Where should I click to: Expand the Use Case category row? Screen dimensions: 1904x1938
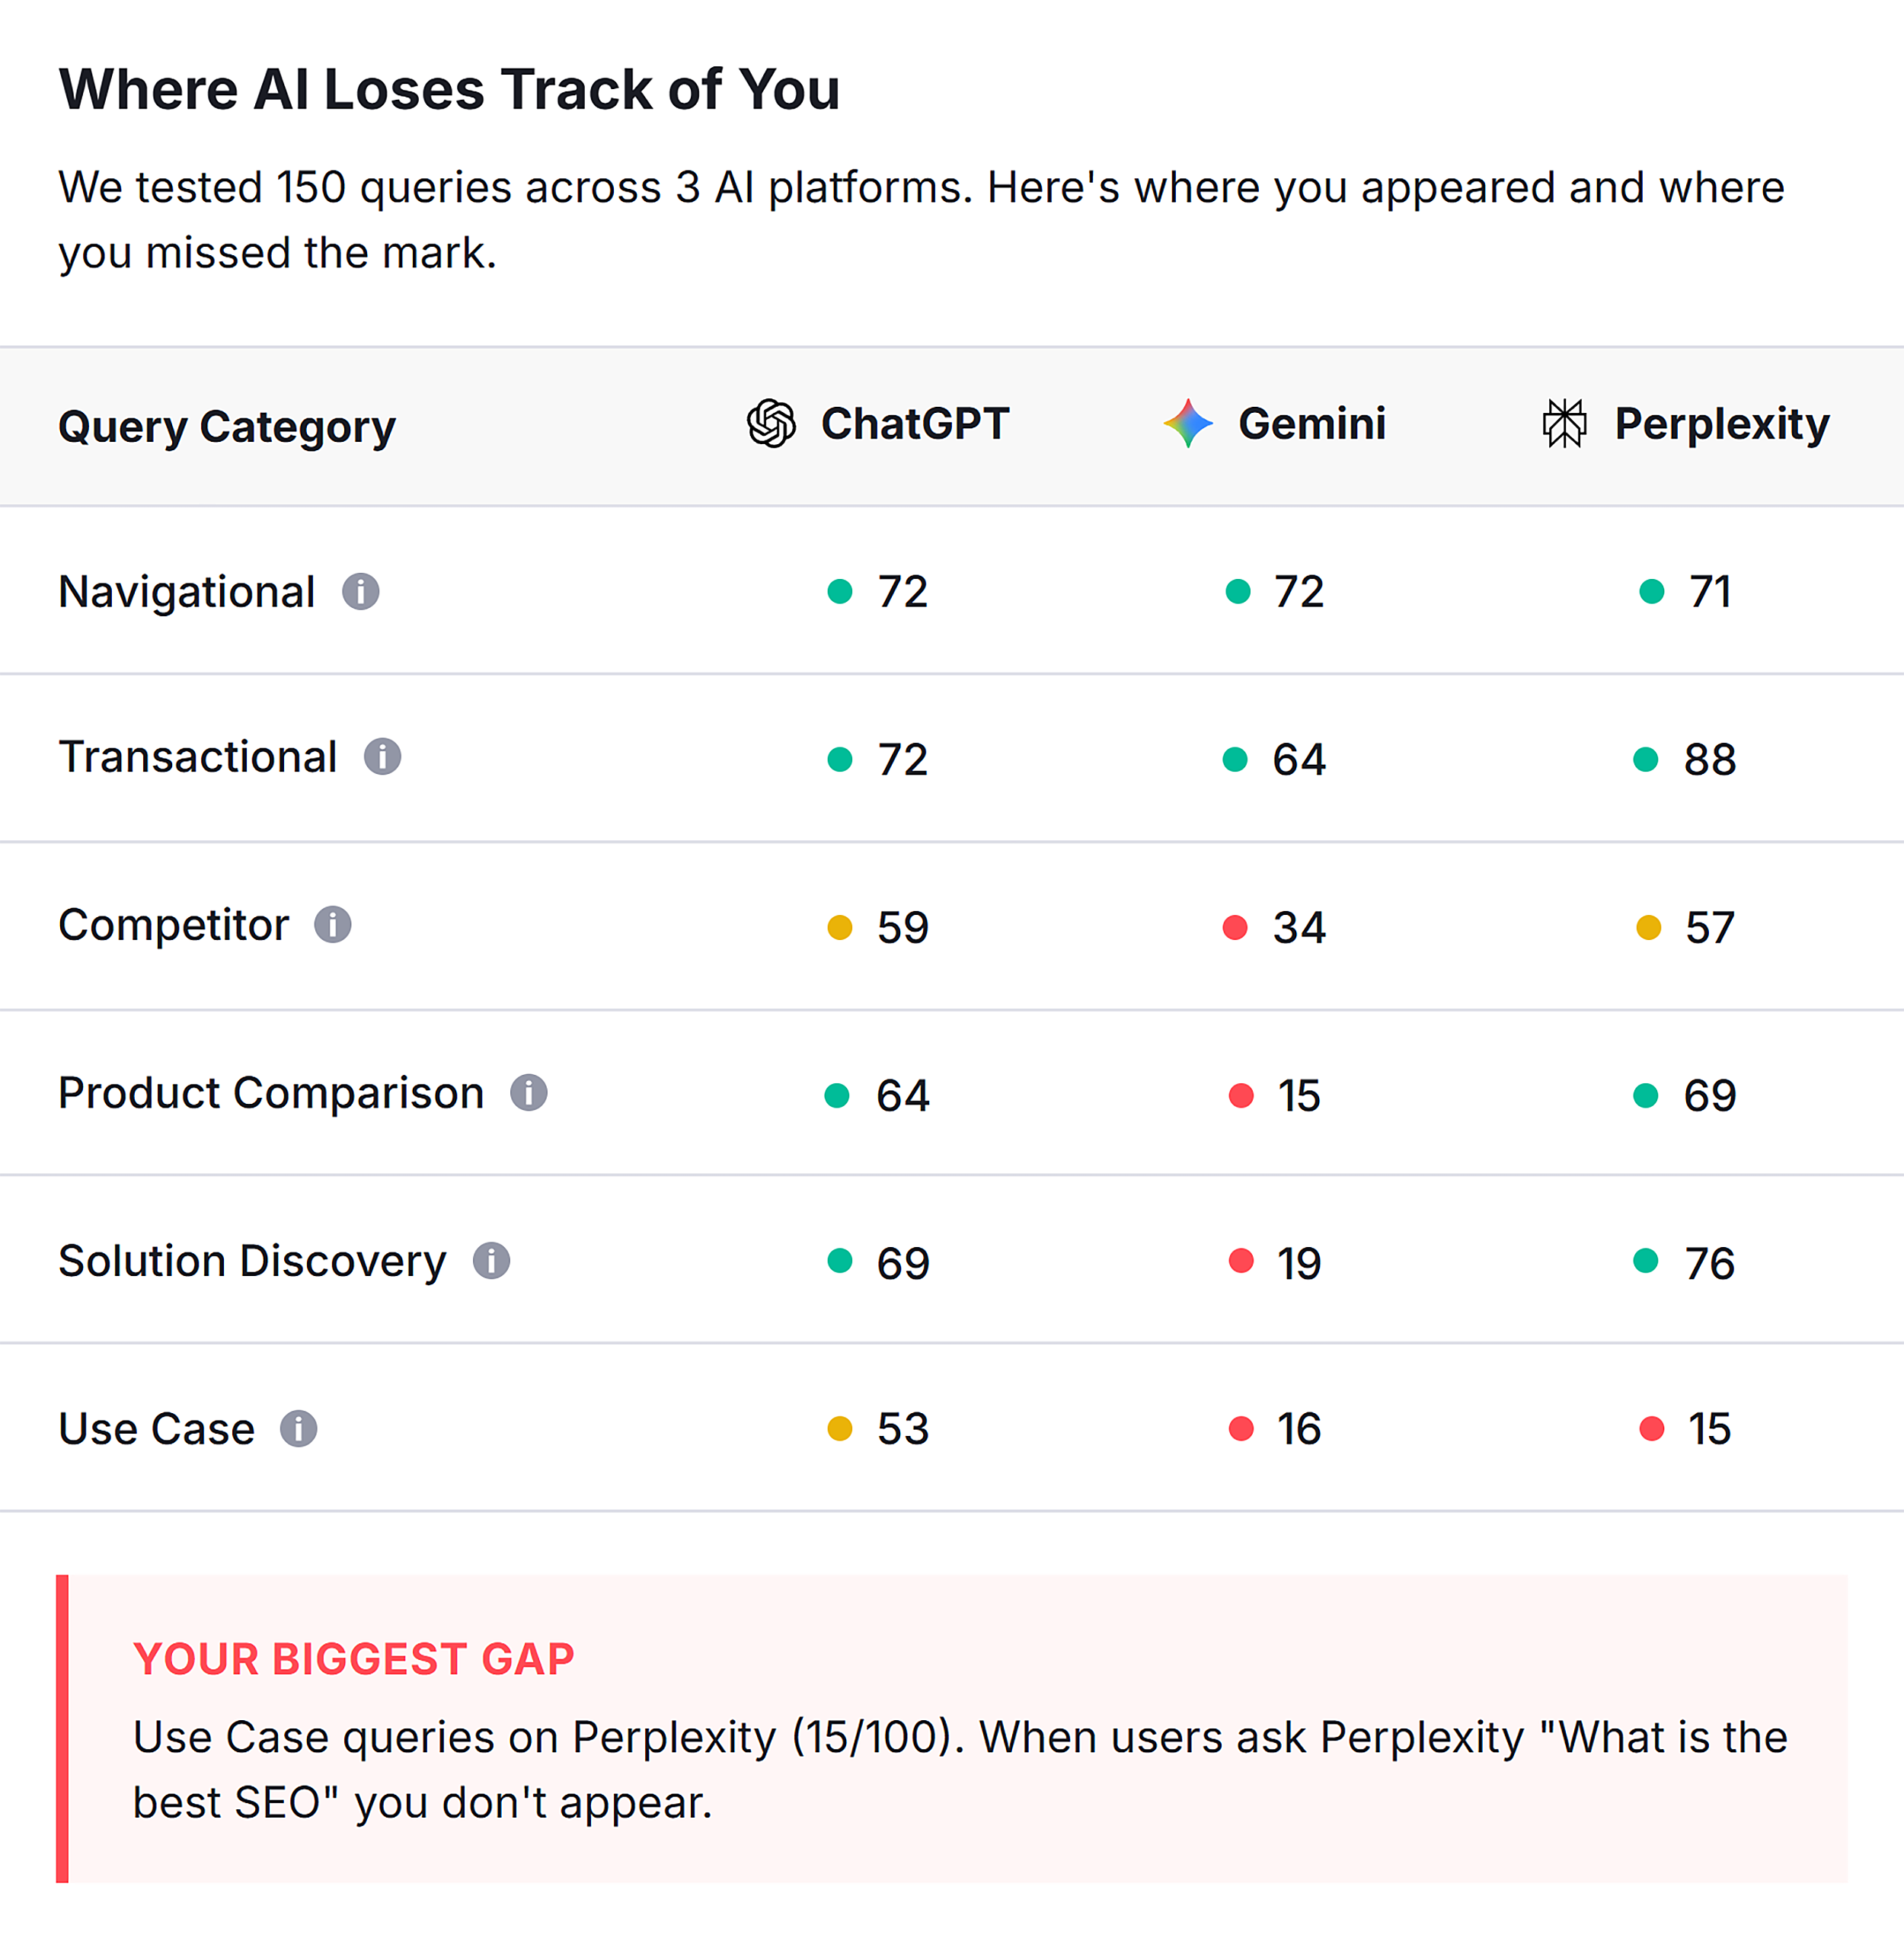click(155, 1428)
